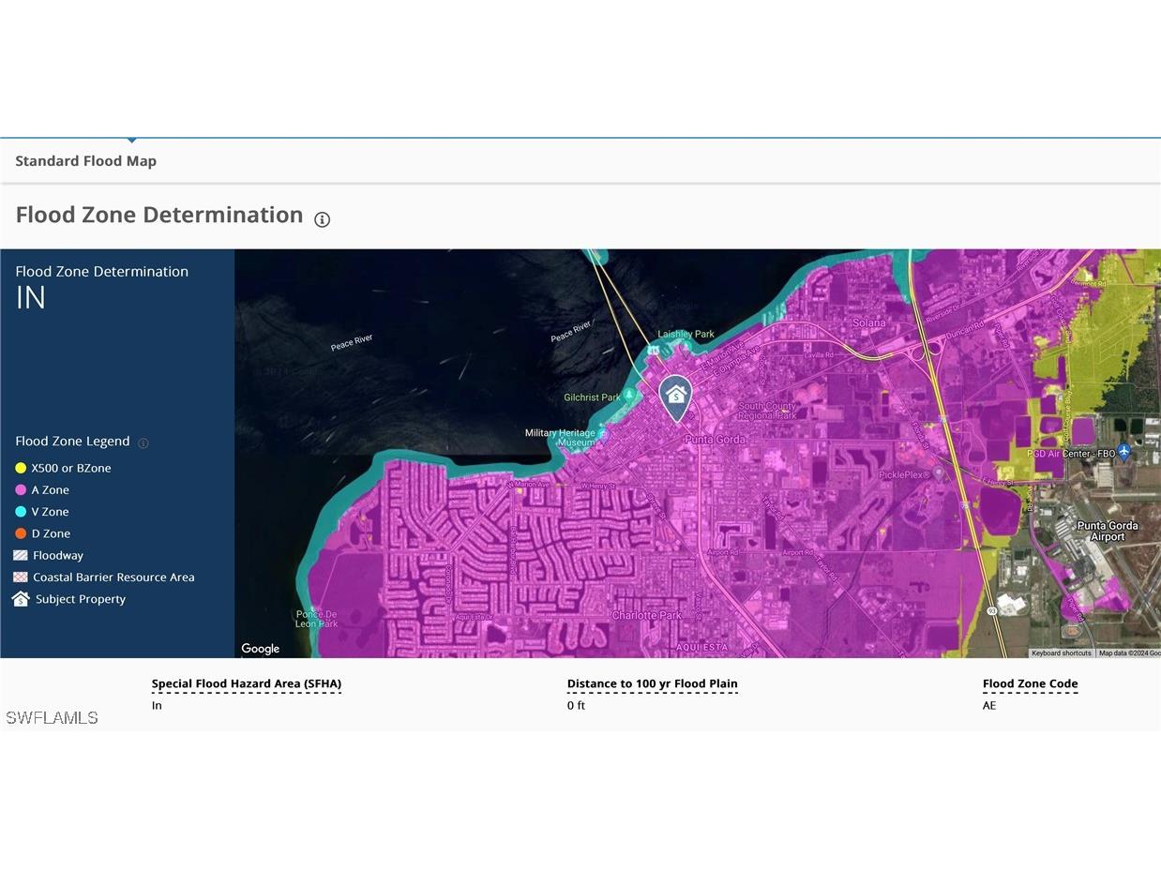Image resolution: width=1161 pixels, height=870 pixels.
Task: Click the Military Heritage Museum marker
Action: tap(602, 435)
